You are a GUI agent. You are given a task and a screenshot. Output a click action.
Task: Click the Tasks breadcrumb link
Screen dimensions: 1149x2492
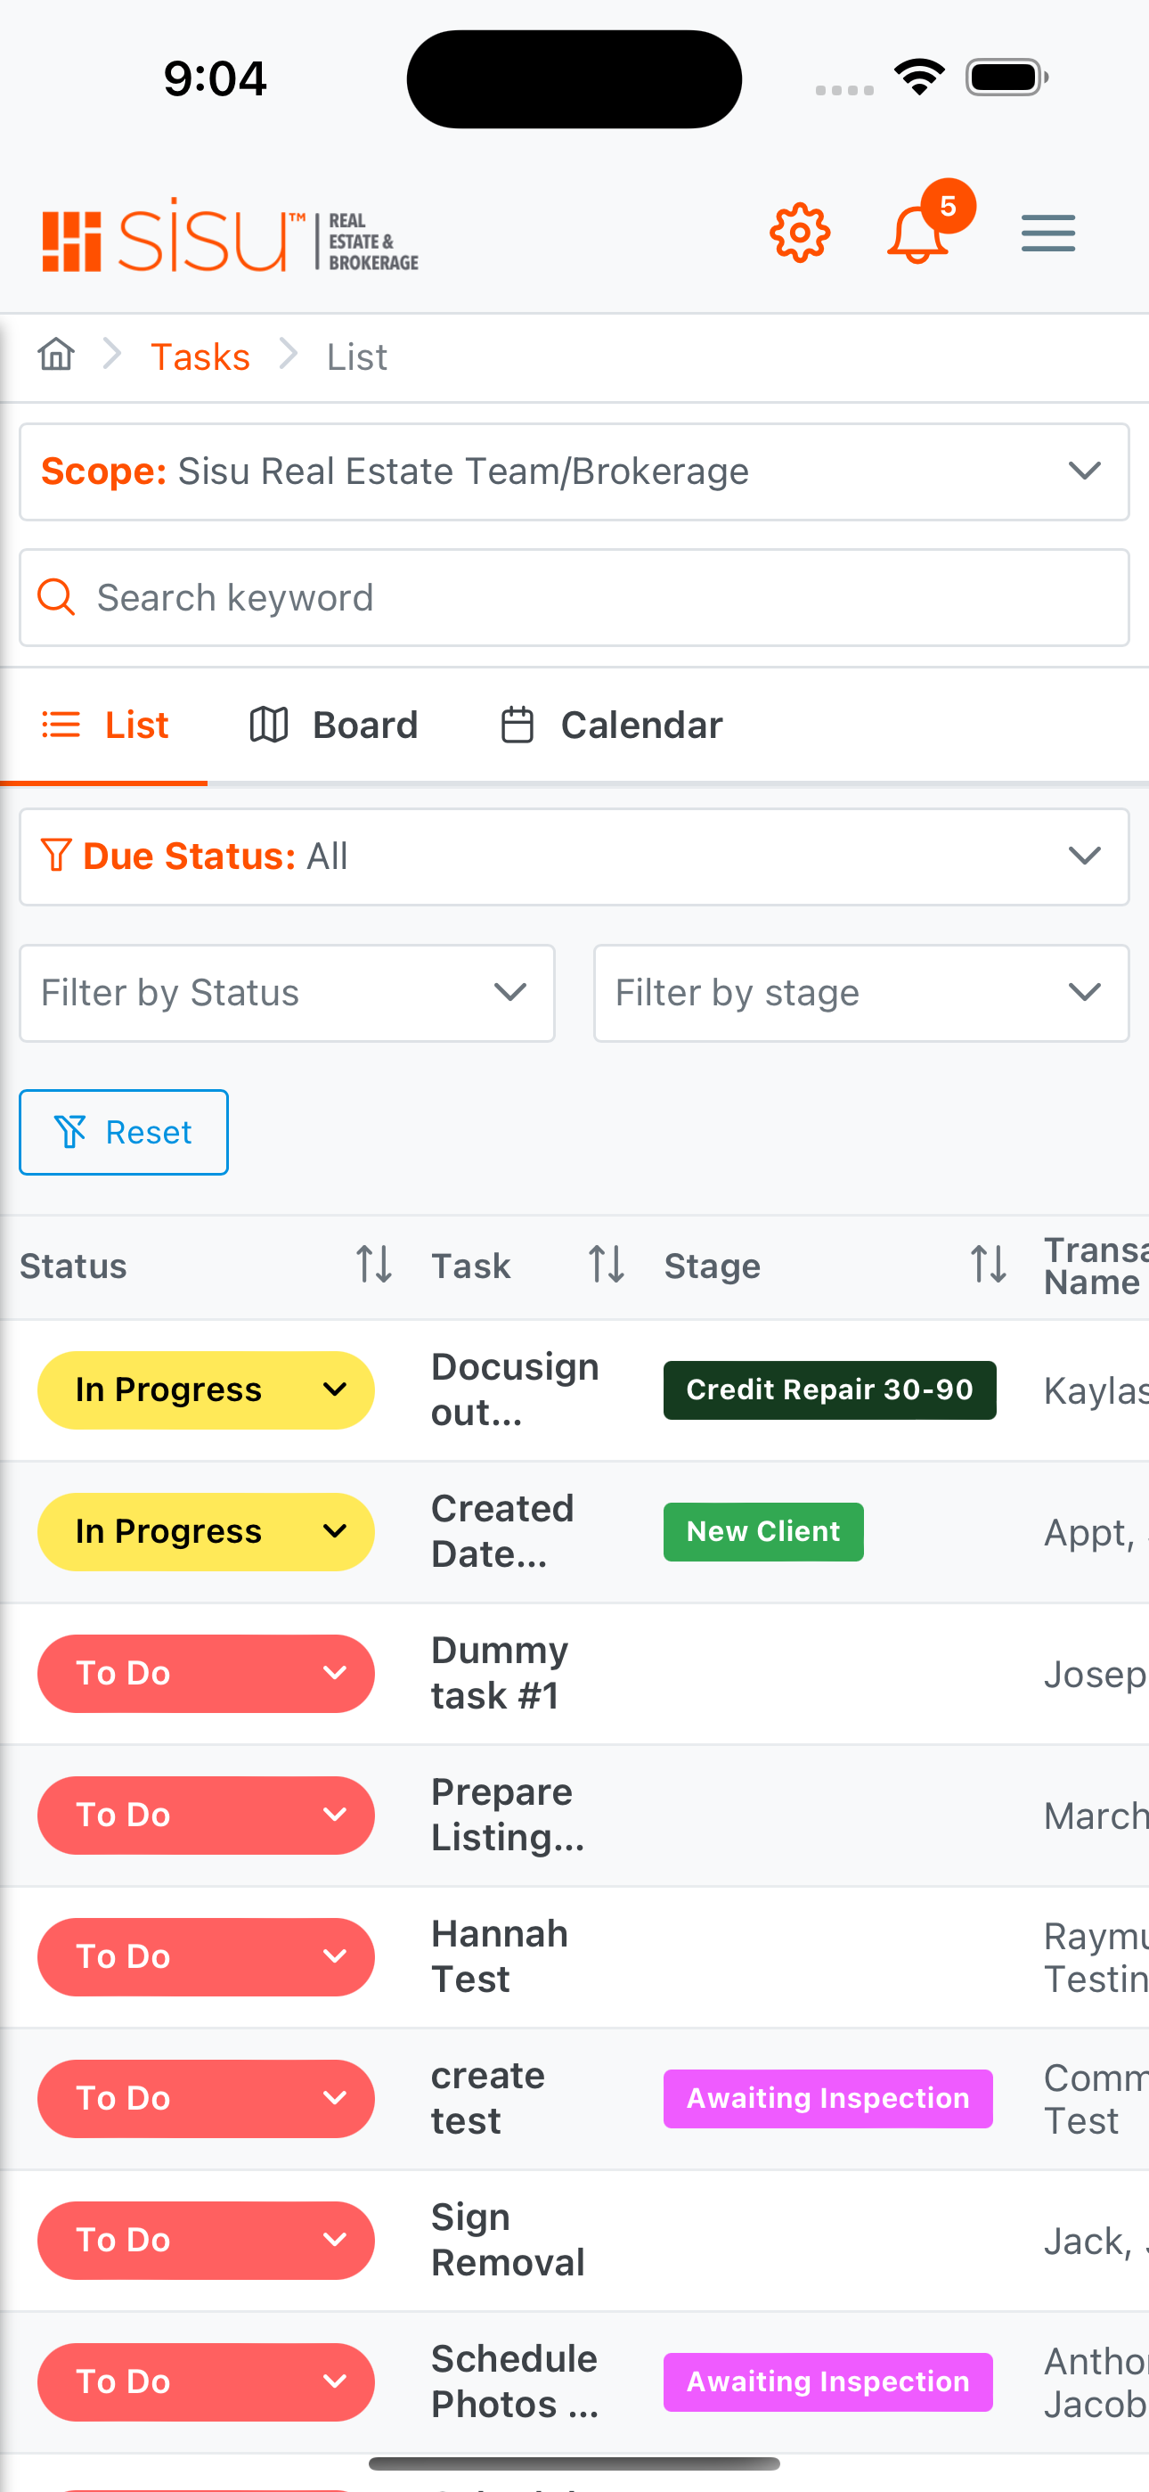click(x=200, y=357)
